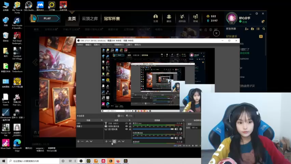This screenshot has height=164, width=291.
Task: Select the 显示器采集 source
Action: (113, 129)
